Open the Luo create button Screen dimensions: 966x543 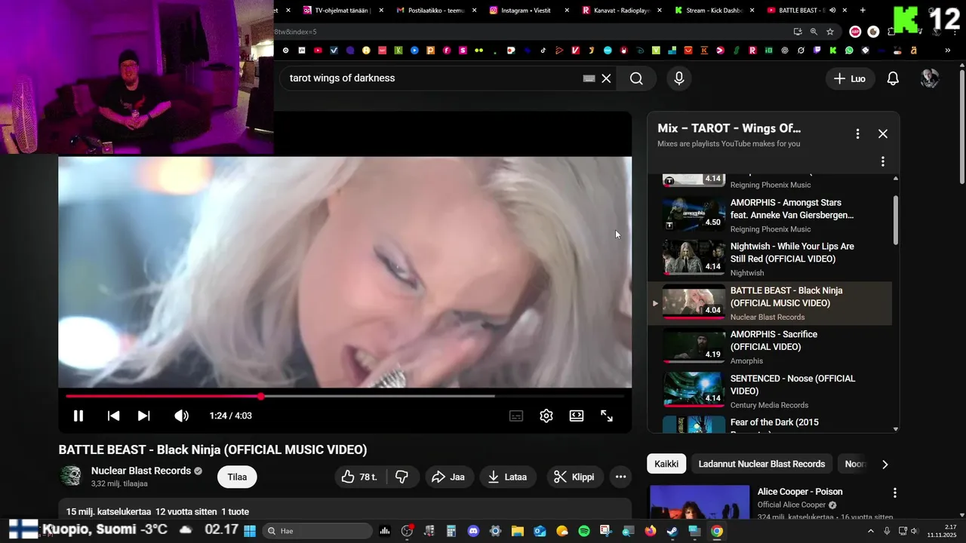coord(850,78)
